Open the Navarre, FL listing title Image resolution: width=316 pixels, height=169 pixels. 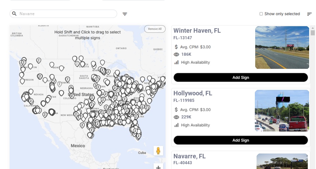pyautogui.click(x=189, y=156)
